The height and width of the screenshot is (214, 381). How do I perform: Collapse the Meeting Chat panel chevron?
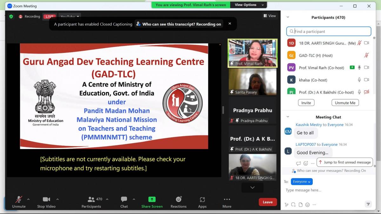(x=288, y=117)
